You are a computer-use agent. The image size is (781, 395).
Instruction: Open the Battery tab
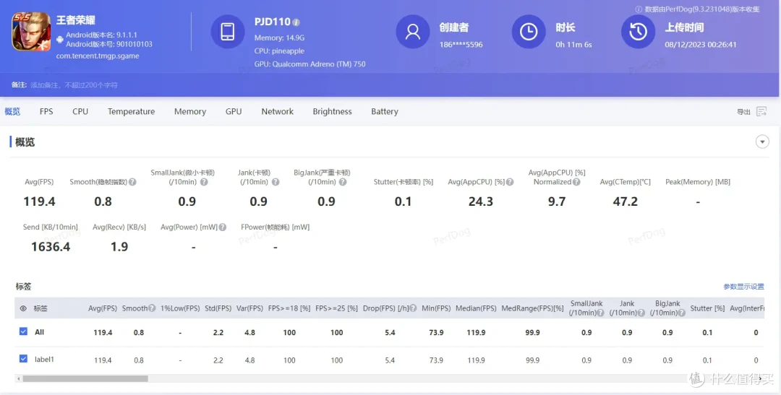(385, 111)
